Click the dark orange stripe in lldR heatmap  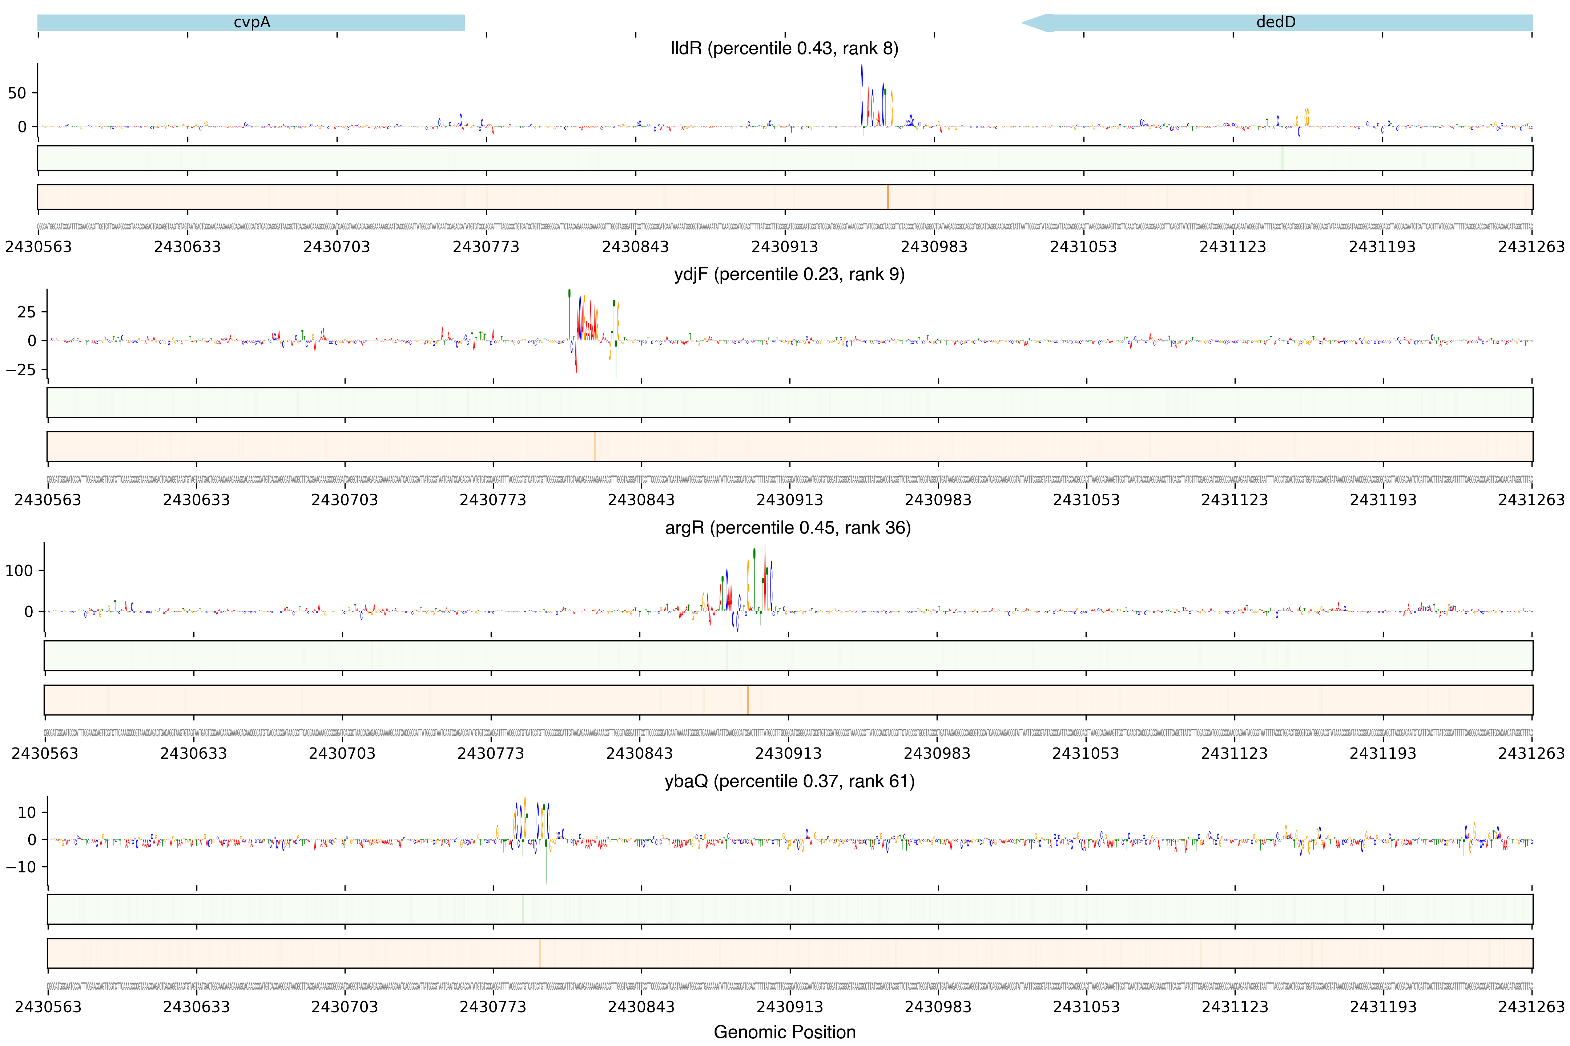coord(887,197)
